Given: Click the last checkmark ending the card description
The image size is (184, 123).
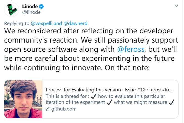Looking at the screenshot, I should pyautogui.click(x=171, y=102).
